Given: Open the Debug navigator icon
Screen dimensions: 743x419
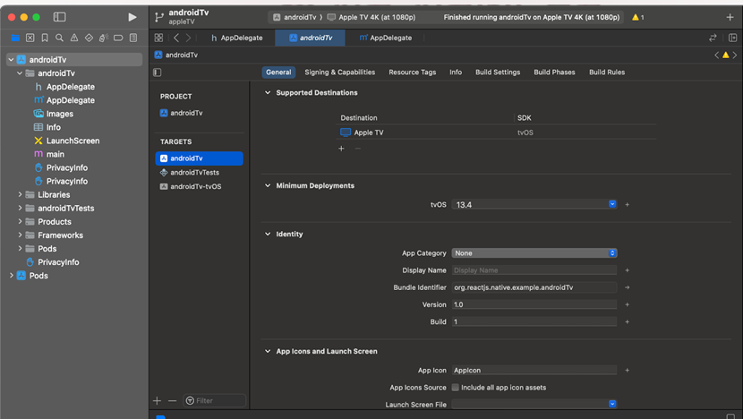Looking at the screenshot, I should [x=103, y=38].
